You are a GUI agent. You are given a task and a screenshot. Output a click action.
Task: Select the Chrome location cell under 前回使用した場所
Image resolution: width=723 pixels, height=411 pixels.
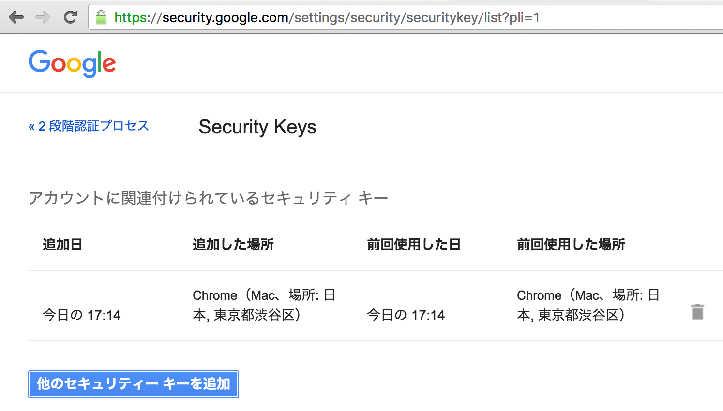588,305
